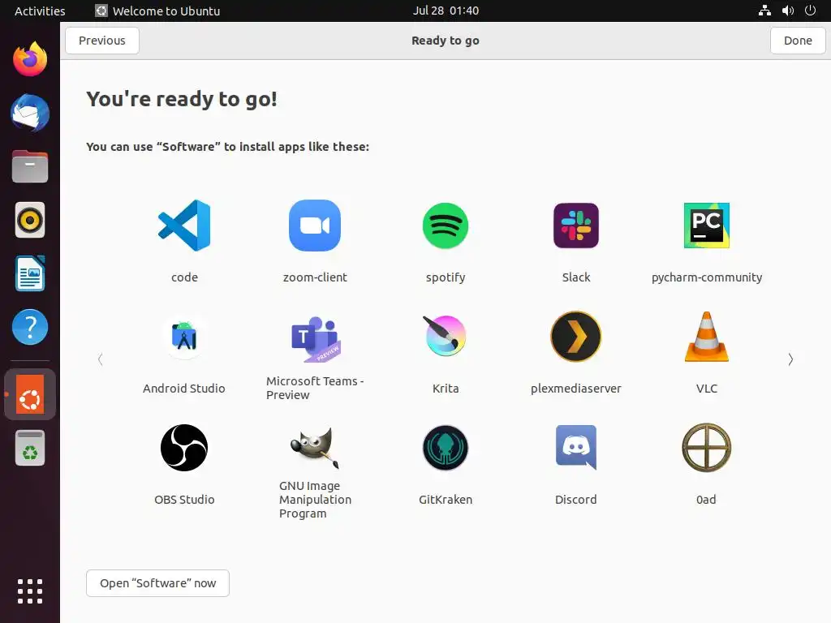Show next page of apps arrow

coord(790,359)
